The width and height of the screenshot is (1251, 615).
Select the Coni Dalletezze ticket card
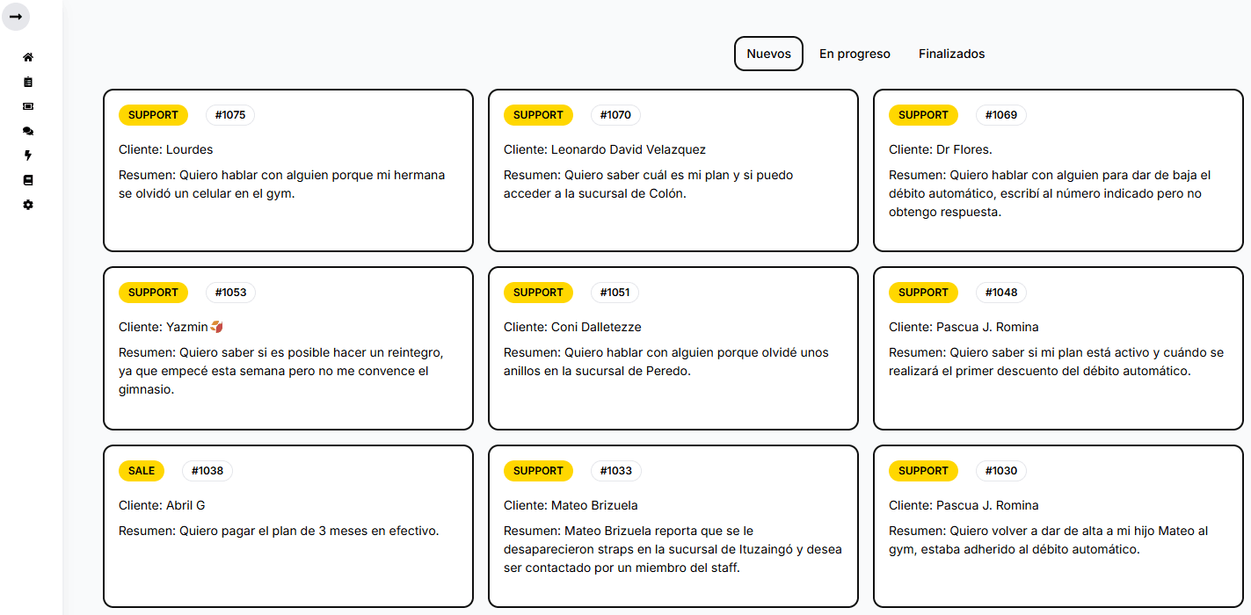[x=673, y=348]
